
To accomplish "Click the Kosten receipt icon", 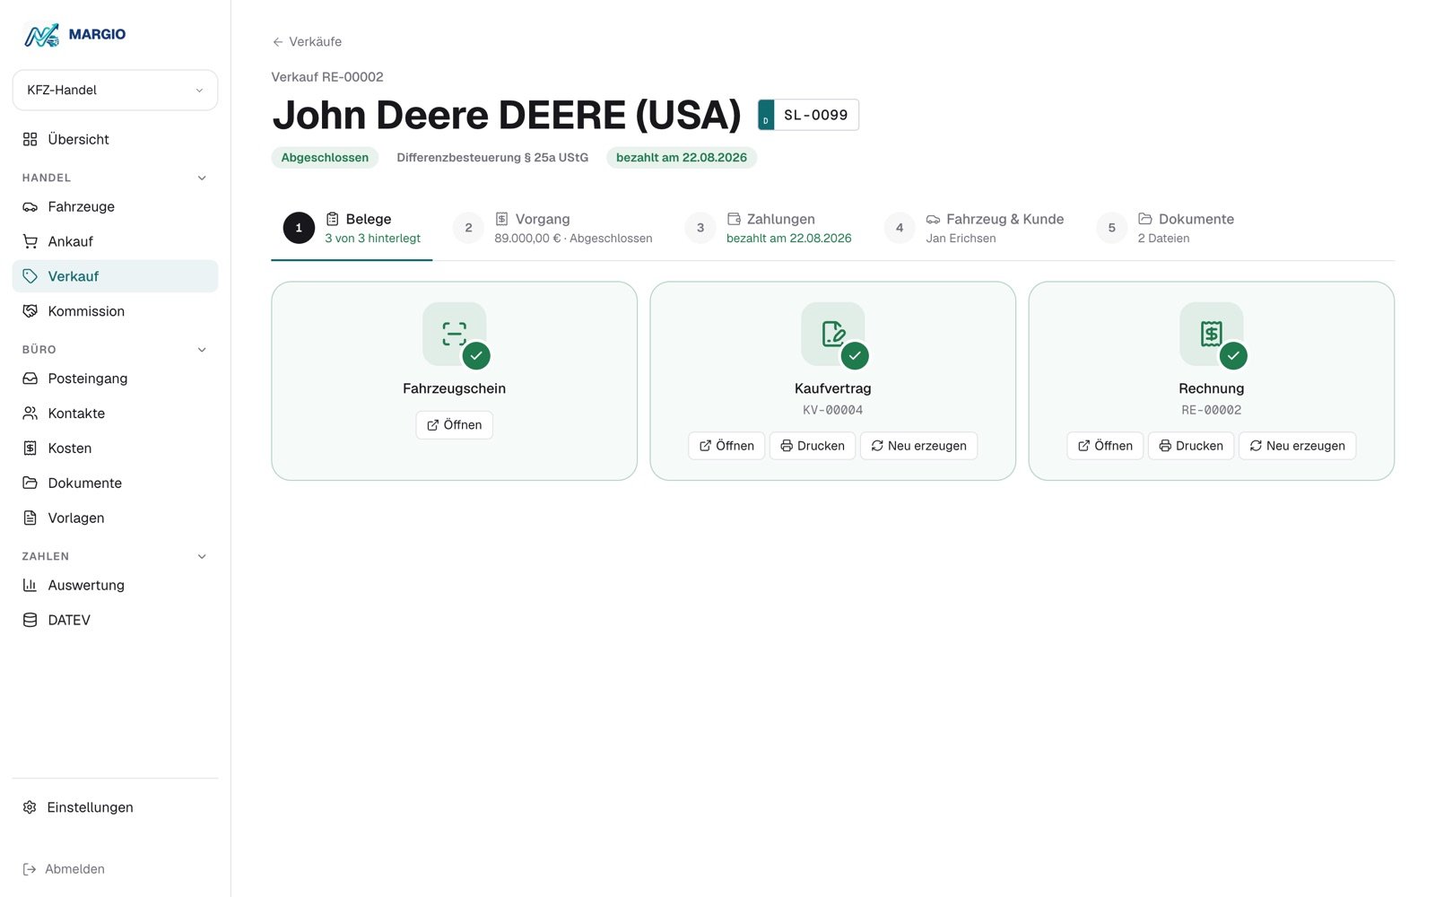I will point(30,448).
